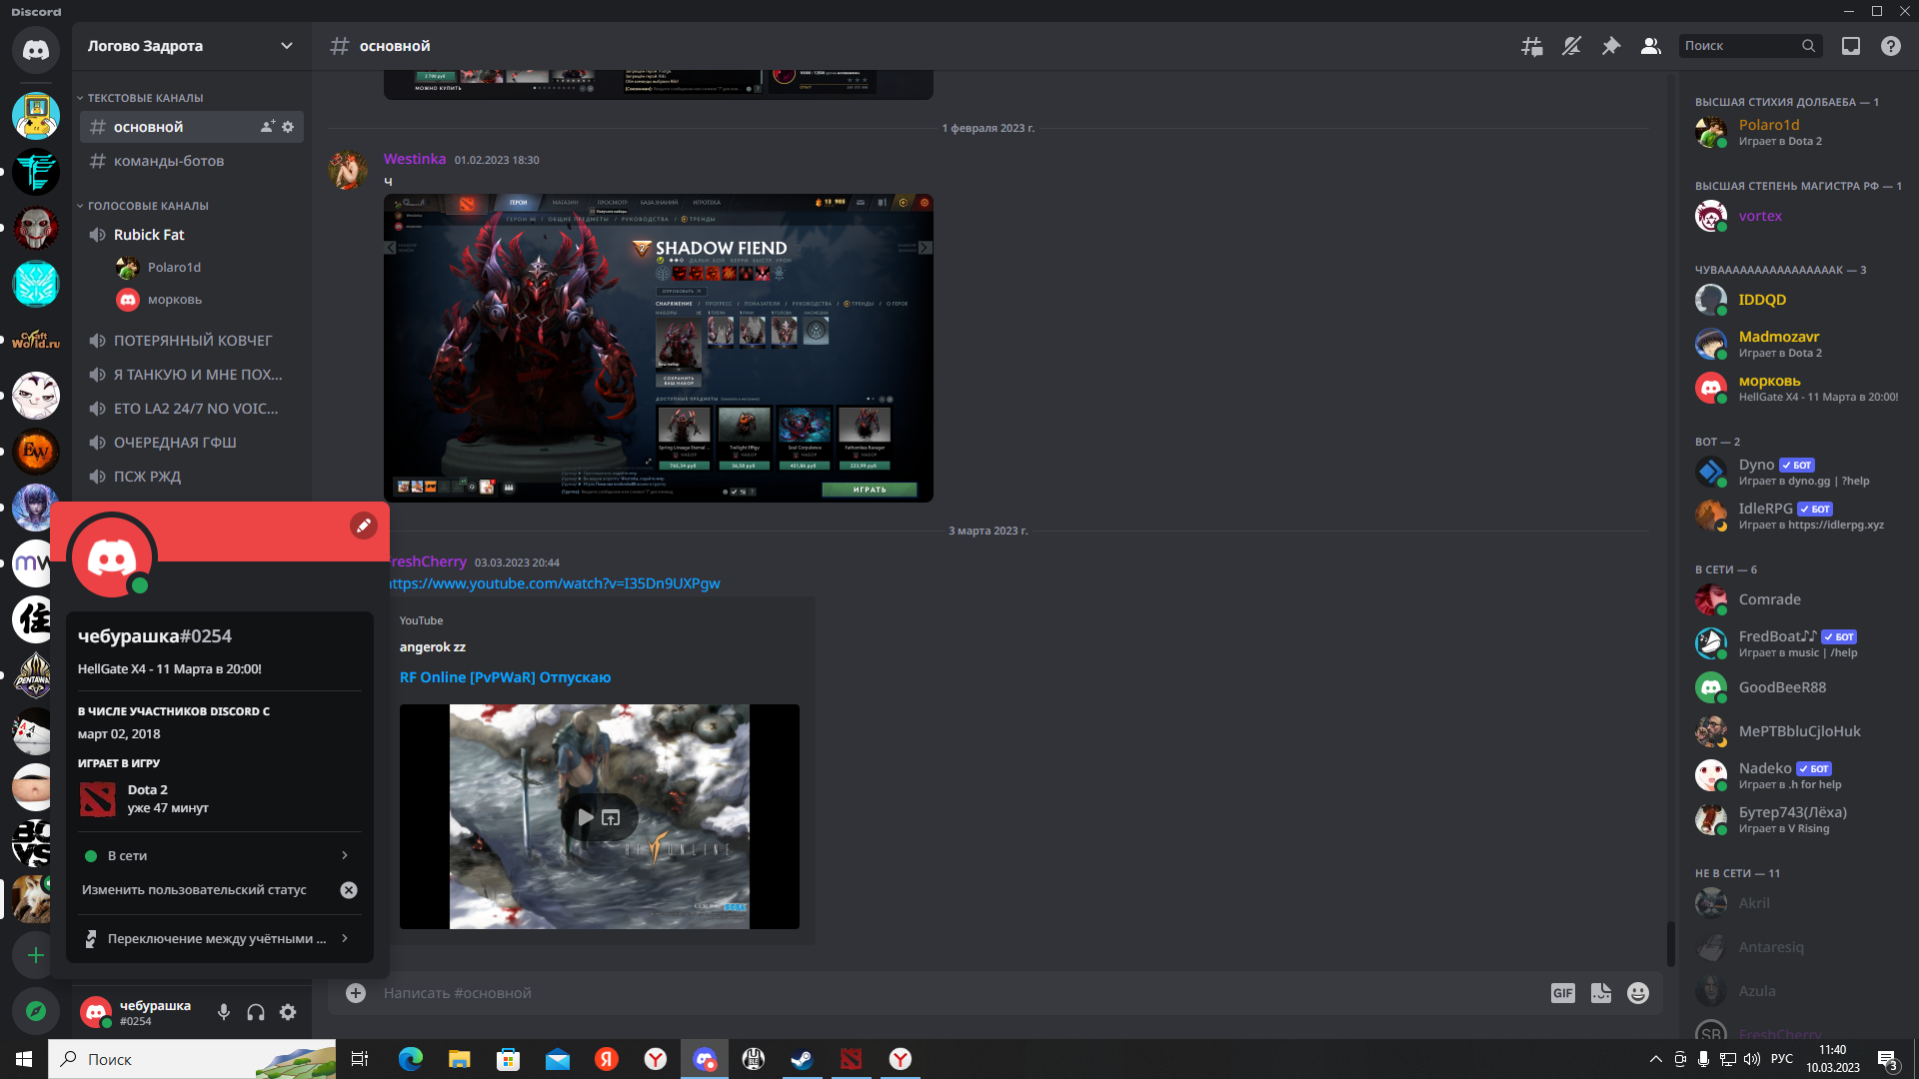1919x1079 pixels.
Task: Click invite icon on основной channel
Action: [267, 127]
